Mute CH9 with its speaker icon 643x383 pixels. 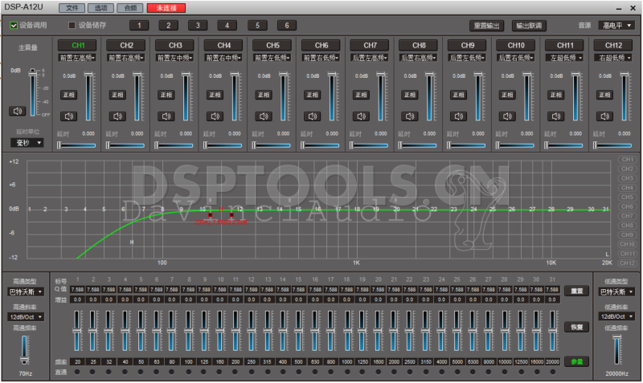click(459, 116)
